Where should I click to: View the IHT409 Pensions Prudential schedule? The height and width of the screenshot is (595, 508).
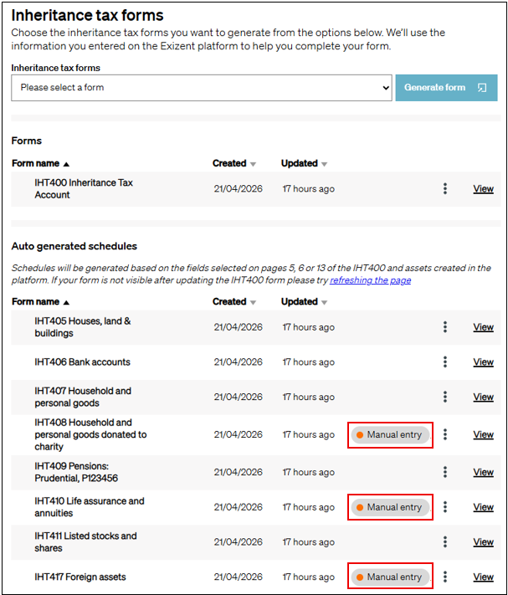pos(483,472)
